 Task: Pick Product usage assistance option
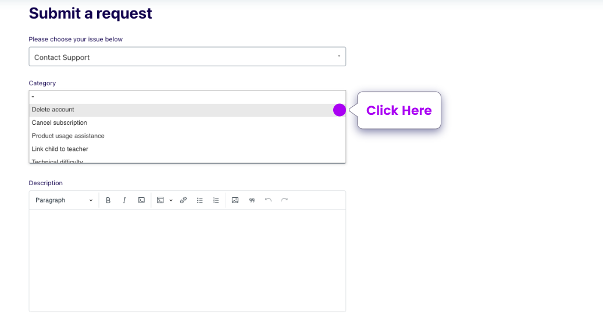point(68,136)
